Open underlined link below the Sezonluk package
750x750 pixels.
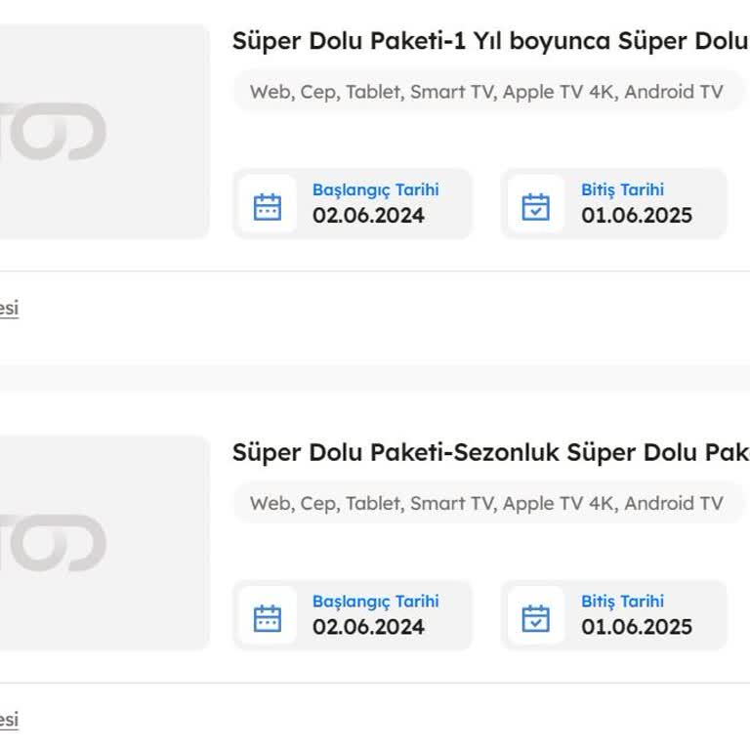[x=9, y=721]
